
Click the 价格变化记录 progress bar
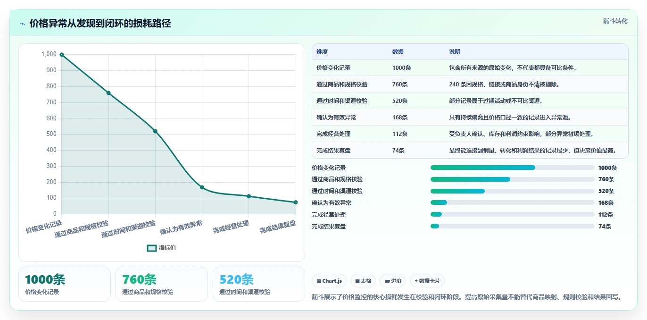513,168
